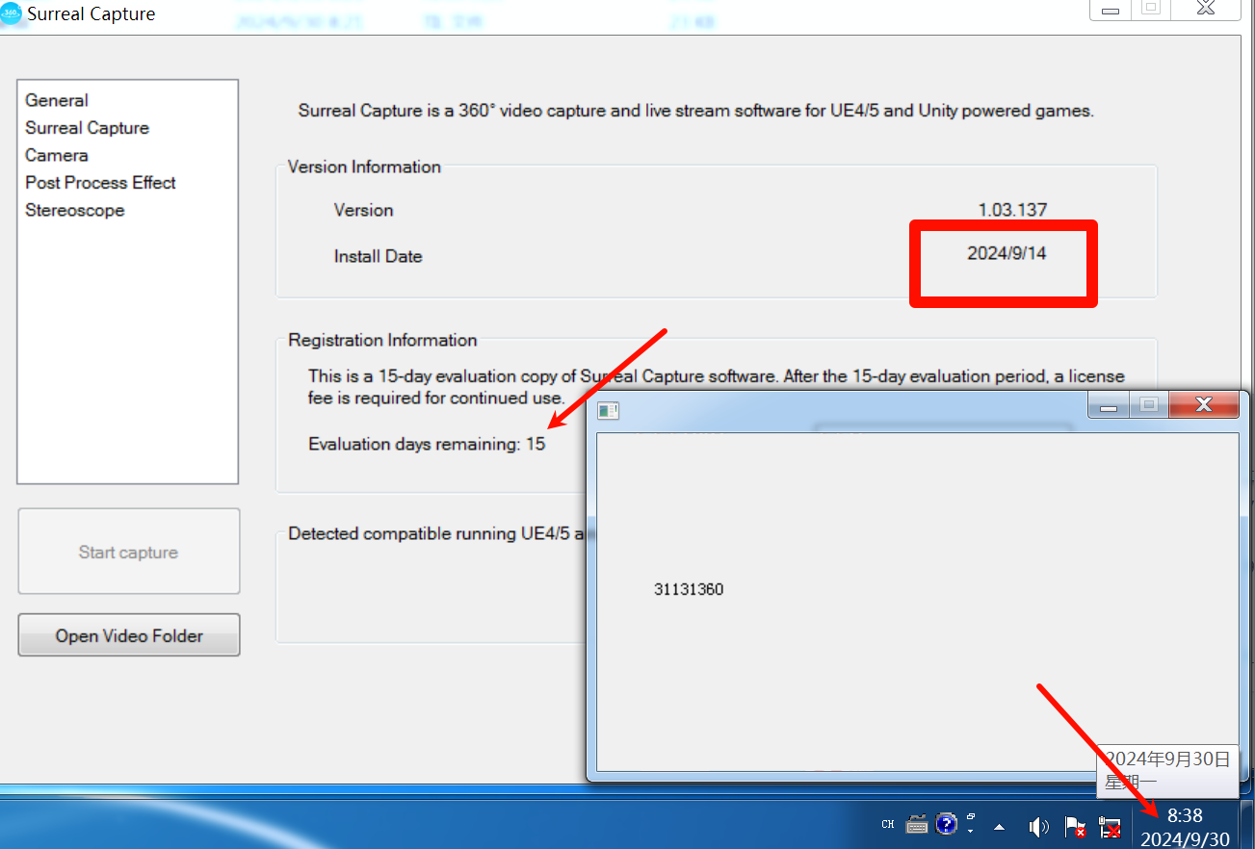Click the blue question mark help icon

[946, 825]
